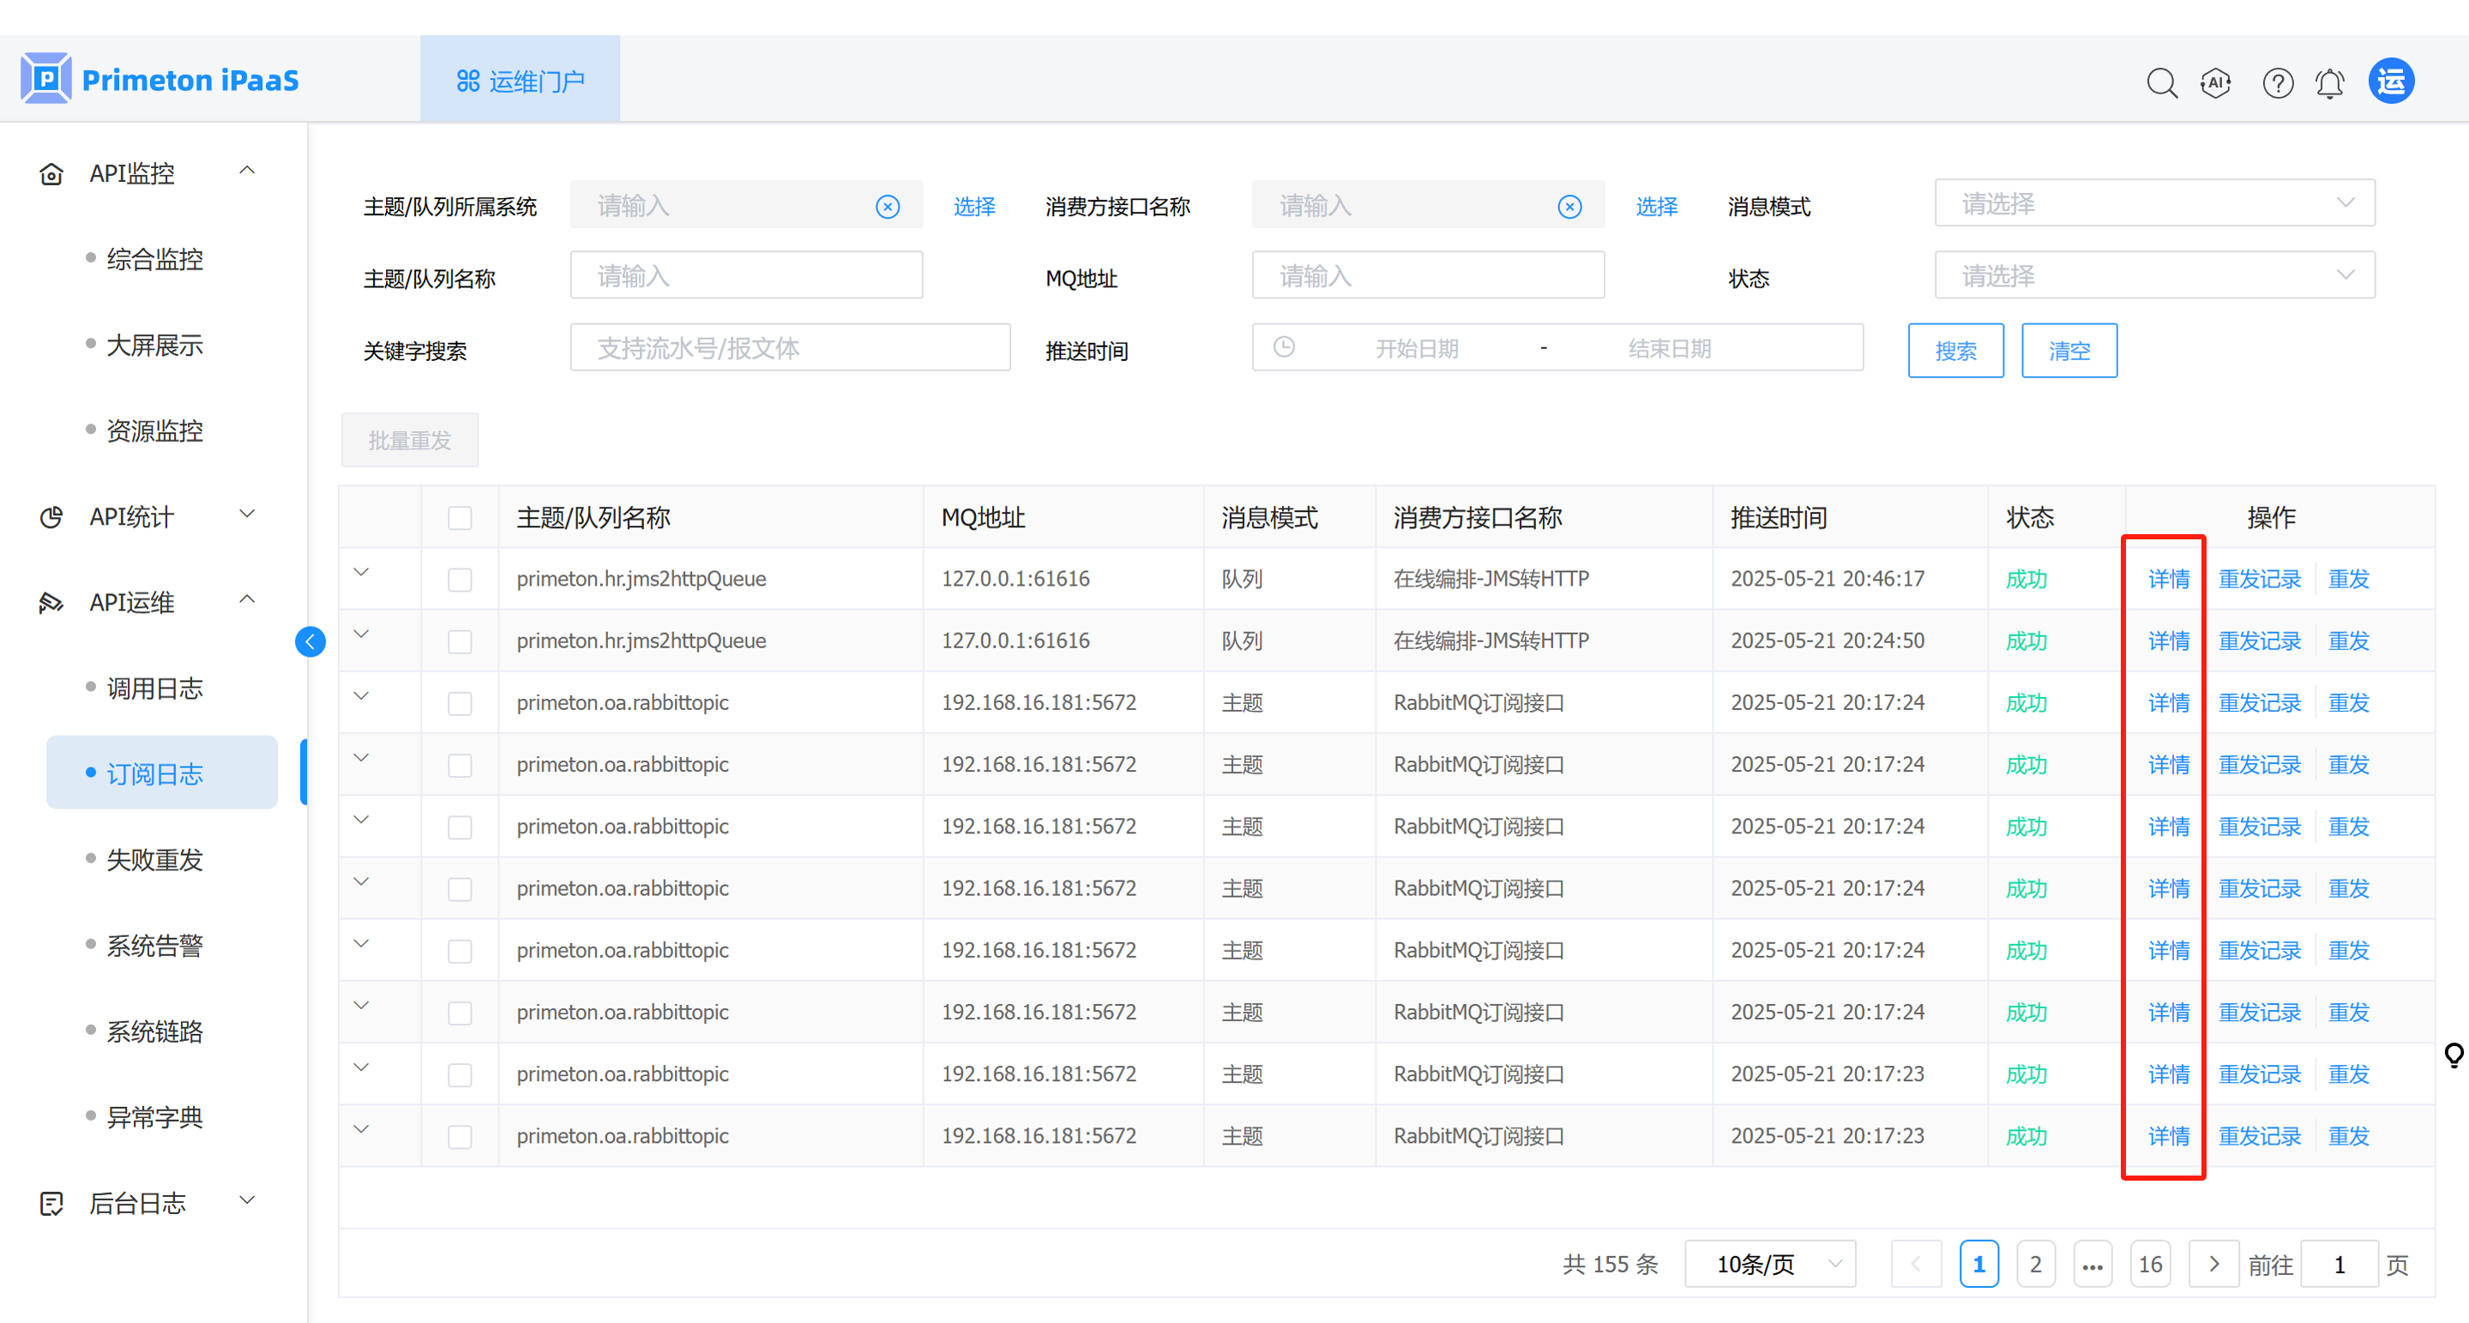Collapse the sidebar with blue arrow button
This screenshot has height=1323, width=2469.
tap(310, 640)
